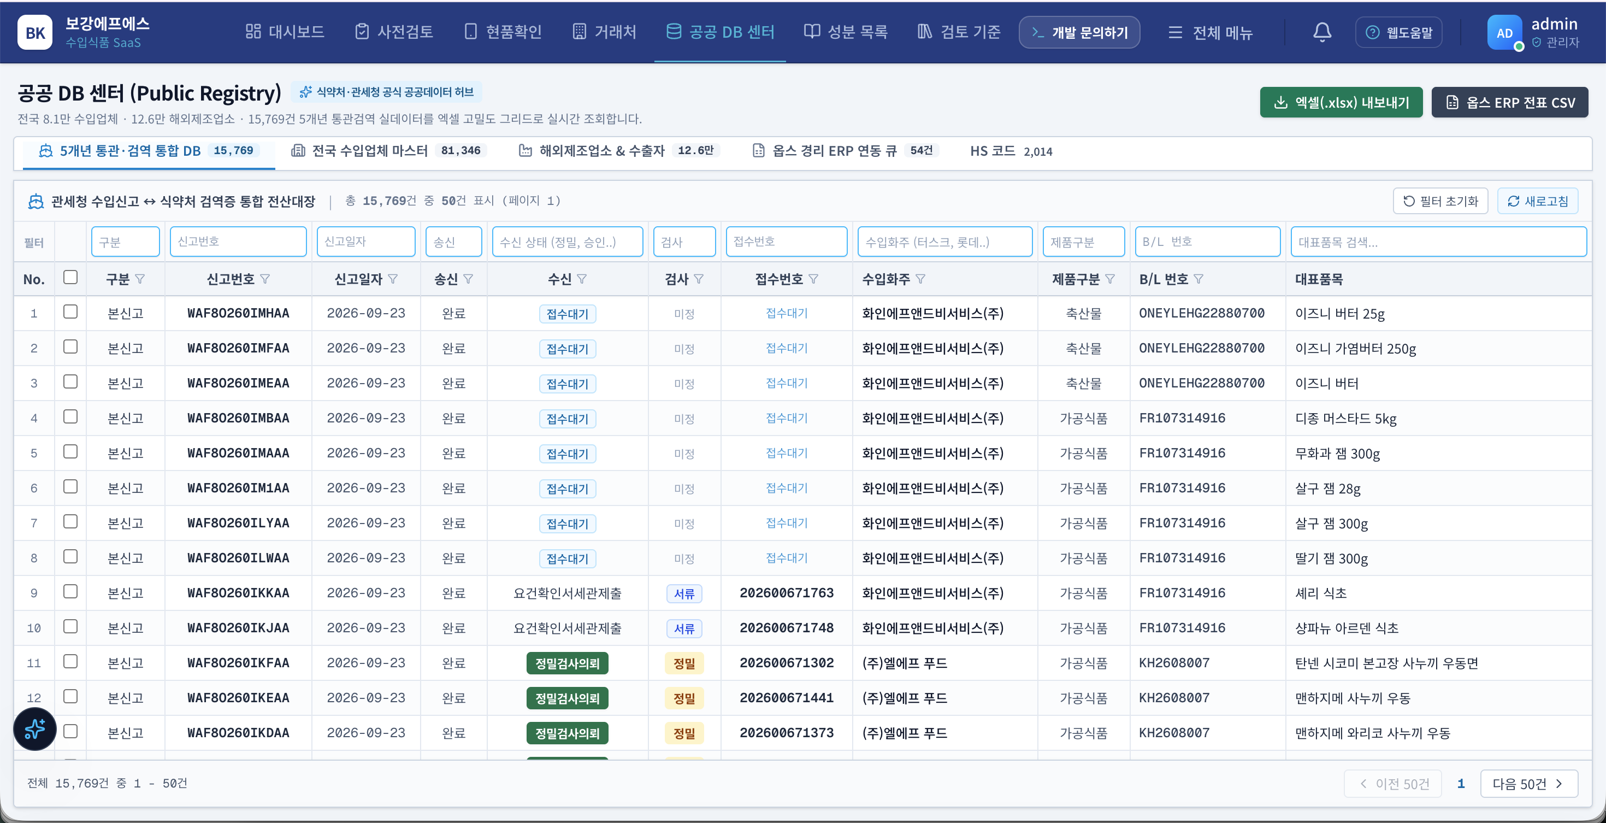Open 웹도움말 help button
Image resolution: width=1606 pixels, height=823 pixels.
coord(1398,32)
